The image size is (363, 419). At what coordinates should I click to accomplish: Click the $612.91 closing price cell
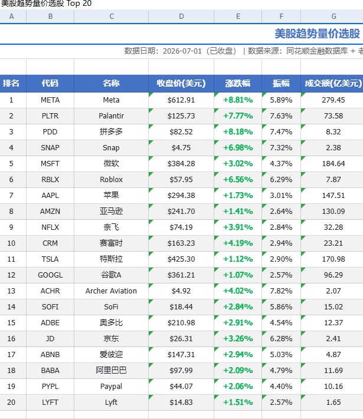[x=181, y=100]
